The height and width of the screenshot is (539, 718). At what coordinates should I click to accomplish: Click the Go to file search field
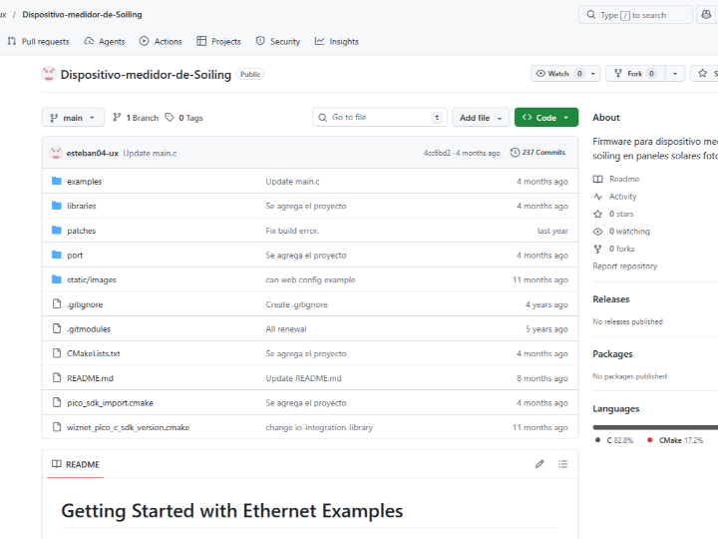click(x=379, y=118)
